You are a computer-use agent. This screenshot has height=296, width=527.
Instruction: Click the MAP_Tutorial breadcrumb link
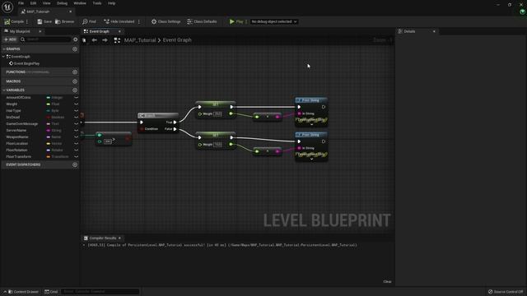[x=140, y=40]
